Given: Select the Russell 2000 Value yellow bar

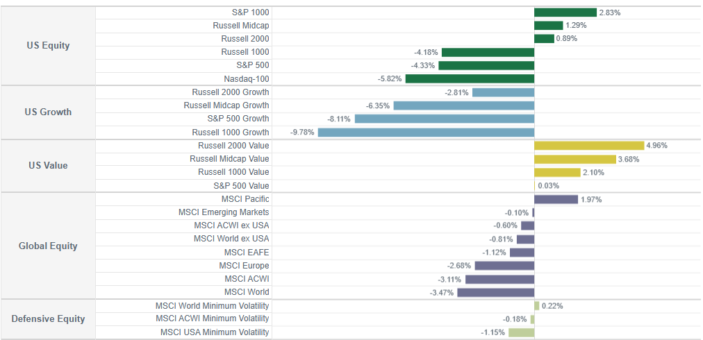Looking at the screenshot, I should [589, 146].
